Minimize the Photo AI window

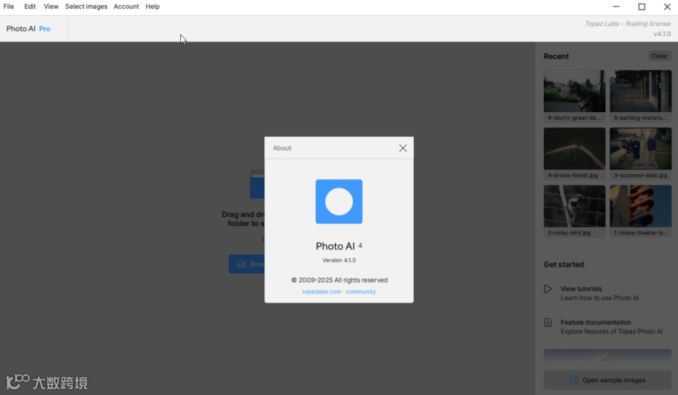tap(616, 6)
